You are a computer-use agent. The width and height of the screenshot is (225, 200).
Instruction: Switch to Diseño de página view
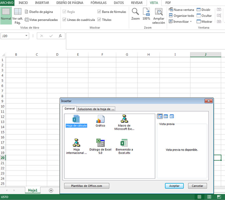[x=39, y=12]
